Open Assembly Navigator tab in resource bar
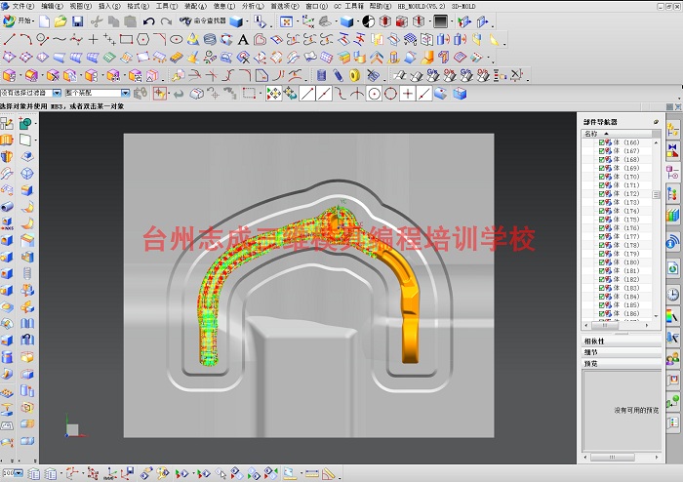The image size is (683, 482). (672, 130)
